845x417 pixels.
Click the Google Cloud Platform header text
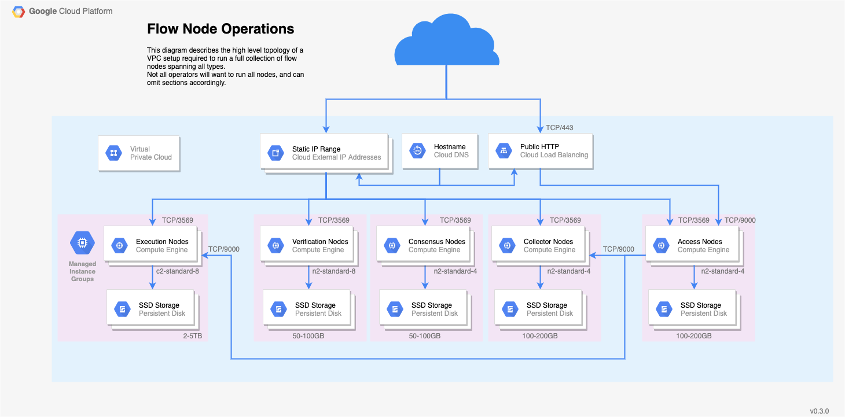coord(71,11)
